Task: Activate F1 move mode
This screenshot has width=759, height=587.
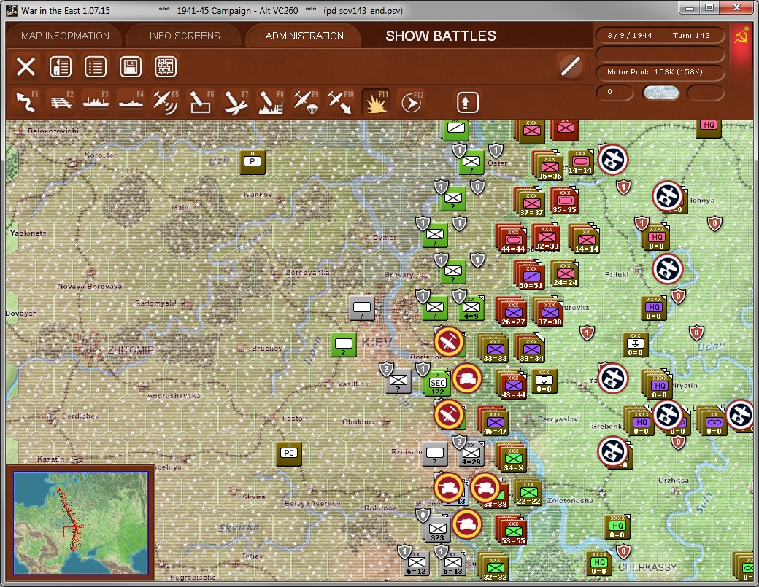Action: 26,101
